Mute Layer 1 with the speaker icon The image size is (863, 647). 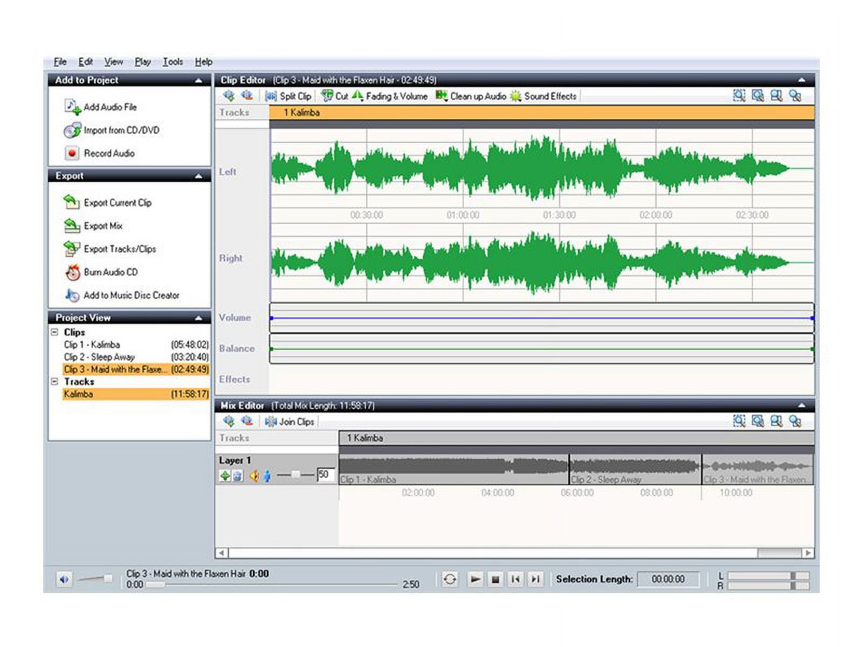pyautogui.click(x=254, y=476)
